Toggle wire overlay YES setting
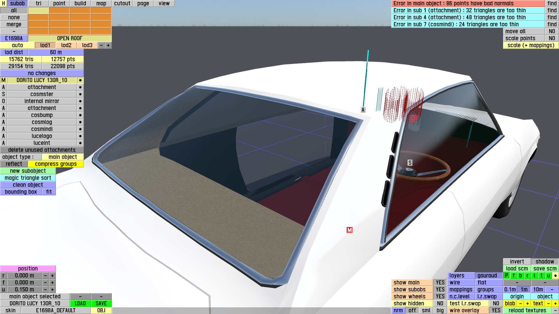Screen dimensions: 559x314 (x=496, y=311)
